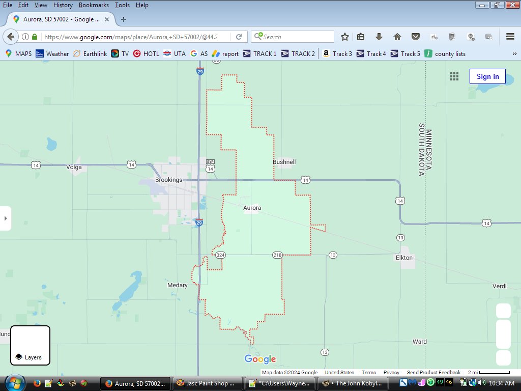Open the Firefox downloads arrow
This screenshot has height=391, width=521.
pos(379,37)
